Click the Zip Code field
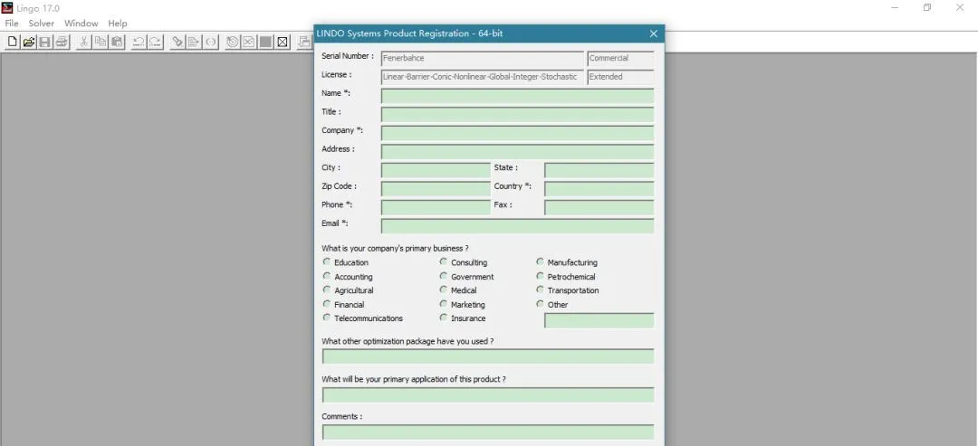This screenshot has width=978, height=446. click(436, 189)
